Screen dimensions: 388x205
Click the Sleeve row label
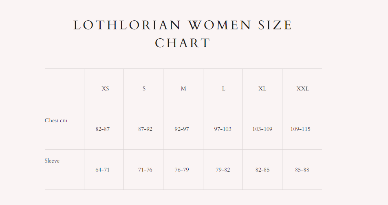(x=52, y=161)
